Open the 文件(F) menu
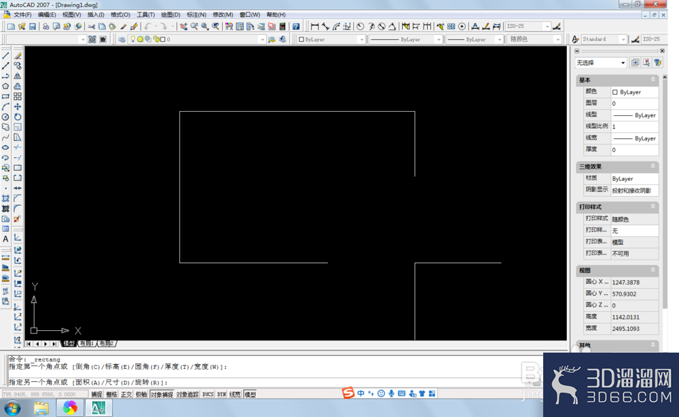The width and height of the screenshot is (679, 417). point(22,15)
